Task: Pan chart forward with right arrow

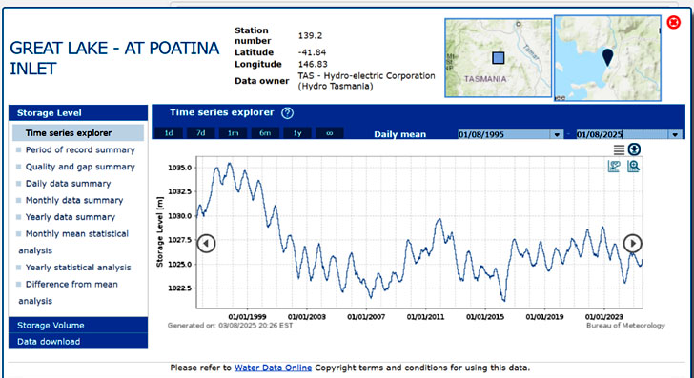Action: [x=632, y=243]
